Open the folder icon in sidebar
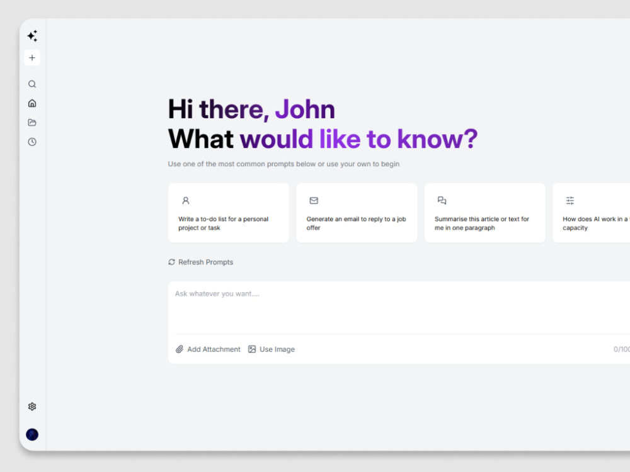This screenshot has height=472, width=630. coord(32,123)
